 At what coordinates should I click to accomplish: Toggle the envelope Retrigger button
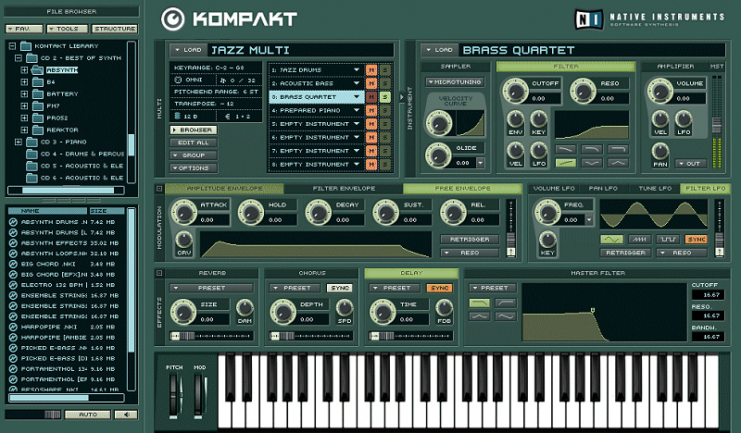[470, 240]
